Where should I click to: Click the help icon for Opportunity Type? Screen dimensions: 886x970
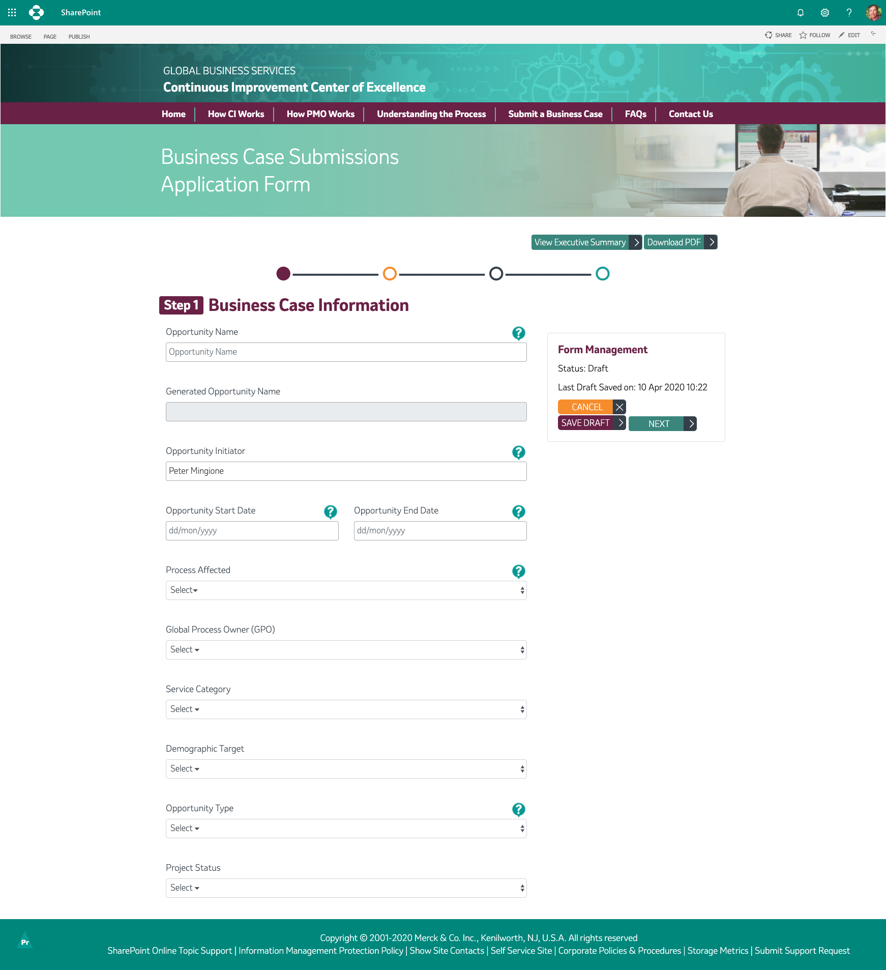pyautogui.click(x=518, y=810)
